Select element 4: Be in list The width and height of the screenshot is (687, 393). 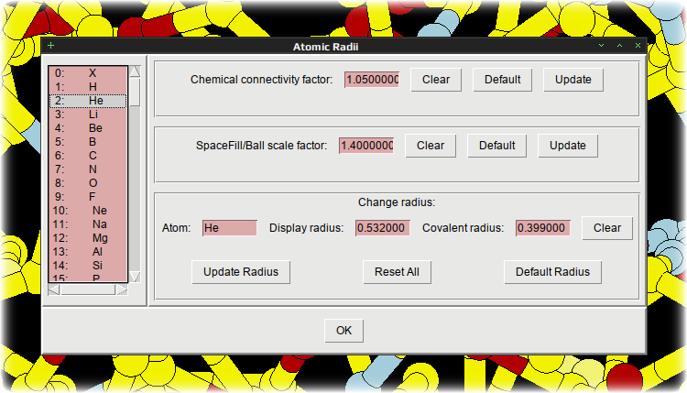click(x=88, y=128)
